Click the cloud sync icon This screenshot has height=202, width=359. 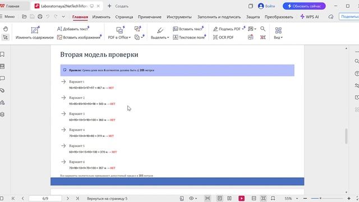[x=331, y=17]
